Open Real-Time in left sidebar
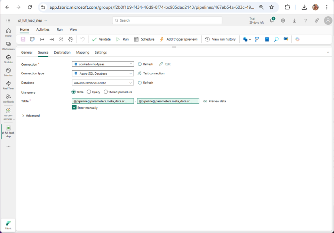Image resolution: width=334 pixels, height=233 pixels. (8, 86)
